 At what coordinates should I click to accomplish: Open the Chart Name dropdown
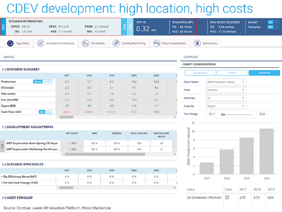coord(226,82)
